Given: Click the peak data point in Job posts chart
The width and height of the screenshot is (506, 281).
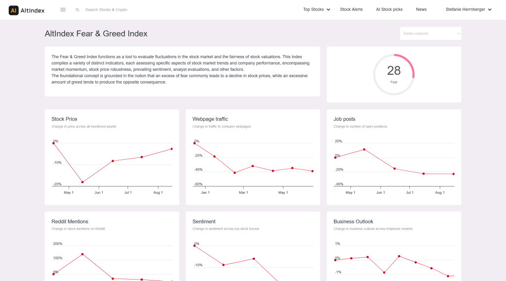Looking at the screenshot, I should pyautogui.click(x=364, y=149).
